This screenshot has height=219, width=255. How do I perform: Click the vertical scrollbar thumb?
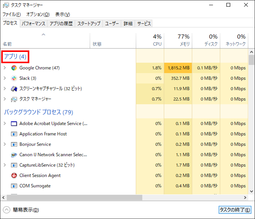pos(251,60)
